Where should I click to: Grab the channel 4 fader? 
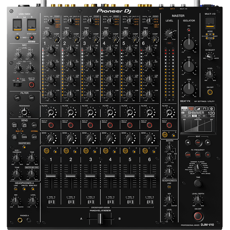coord(110,176)
